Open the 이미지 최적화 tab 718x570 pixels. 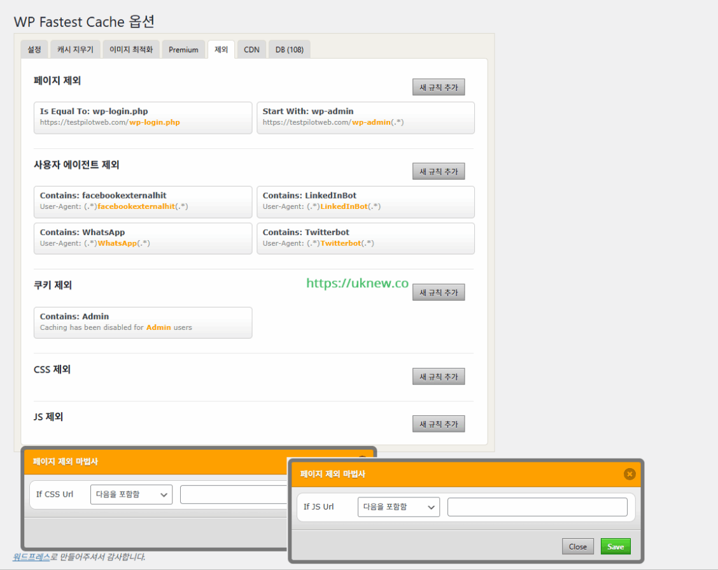click(131, 50)
